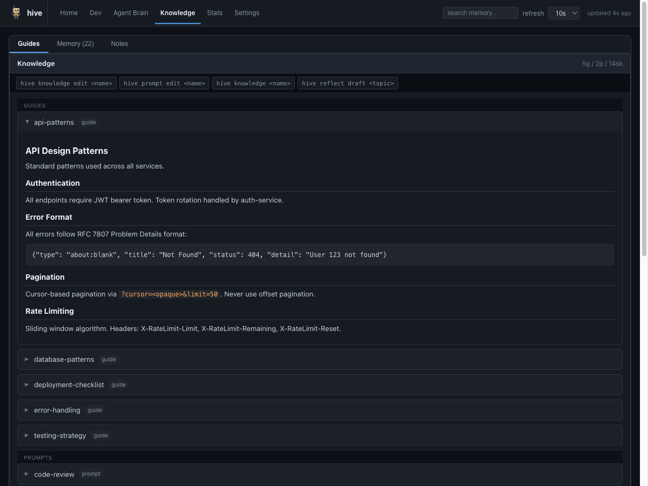Screen dimensions: 648x486
Task: Collapse the api-patterns guide triangle
Action: 27,122
